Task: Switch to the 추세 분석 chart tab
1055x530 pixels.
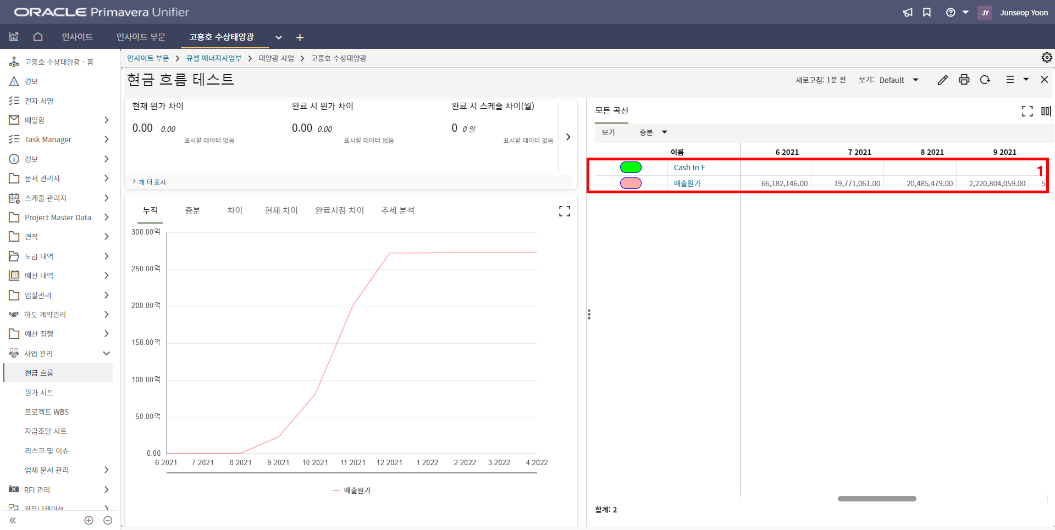Action: [397, 210]
